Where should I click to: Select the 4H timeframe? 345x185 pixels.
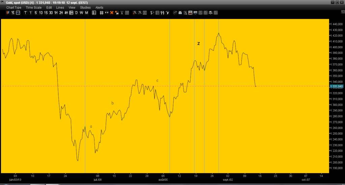66,13
